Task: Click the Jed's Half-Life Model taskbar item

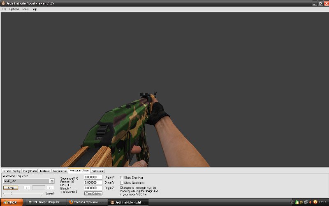Action: click(128, 202)
